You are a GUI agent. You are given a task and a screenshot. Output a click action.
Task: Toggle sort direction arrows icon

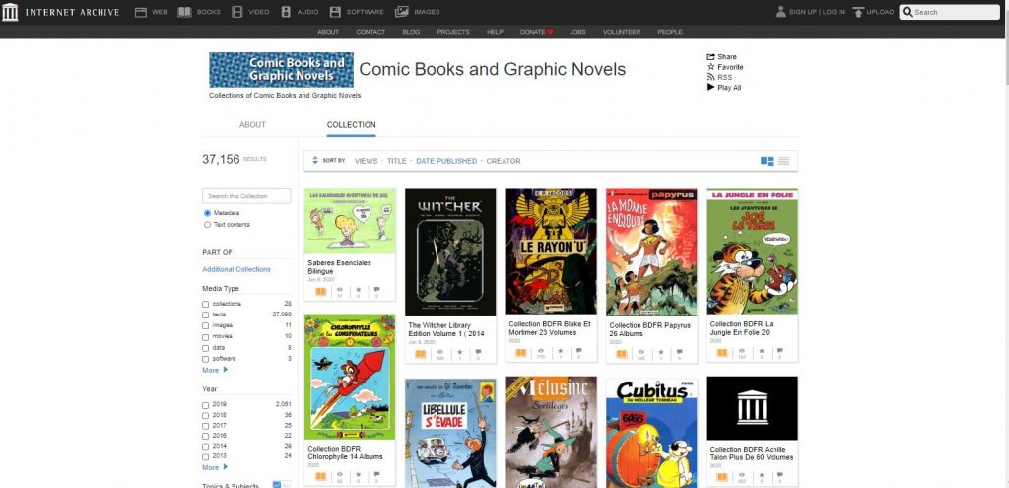pyautogui.click(x=314, y=161)
